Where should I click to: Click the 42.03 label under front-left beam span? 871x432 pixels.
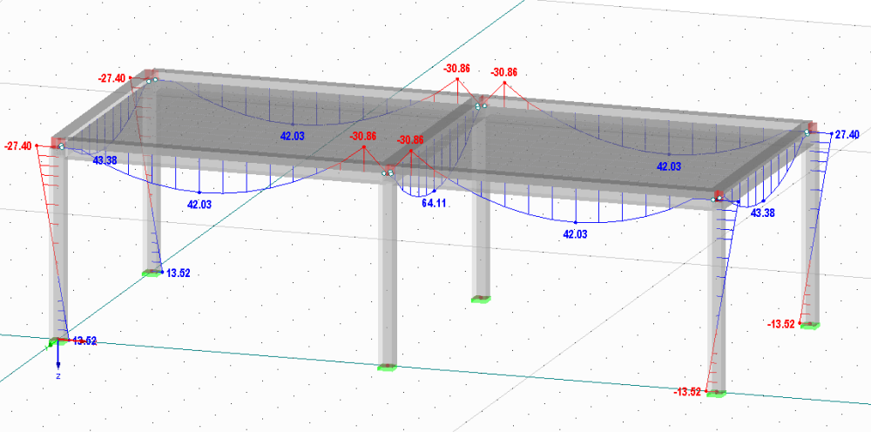pos(199,205)
